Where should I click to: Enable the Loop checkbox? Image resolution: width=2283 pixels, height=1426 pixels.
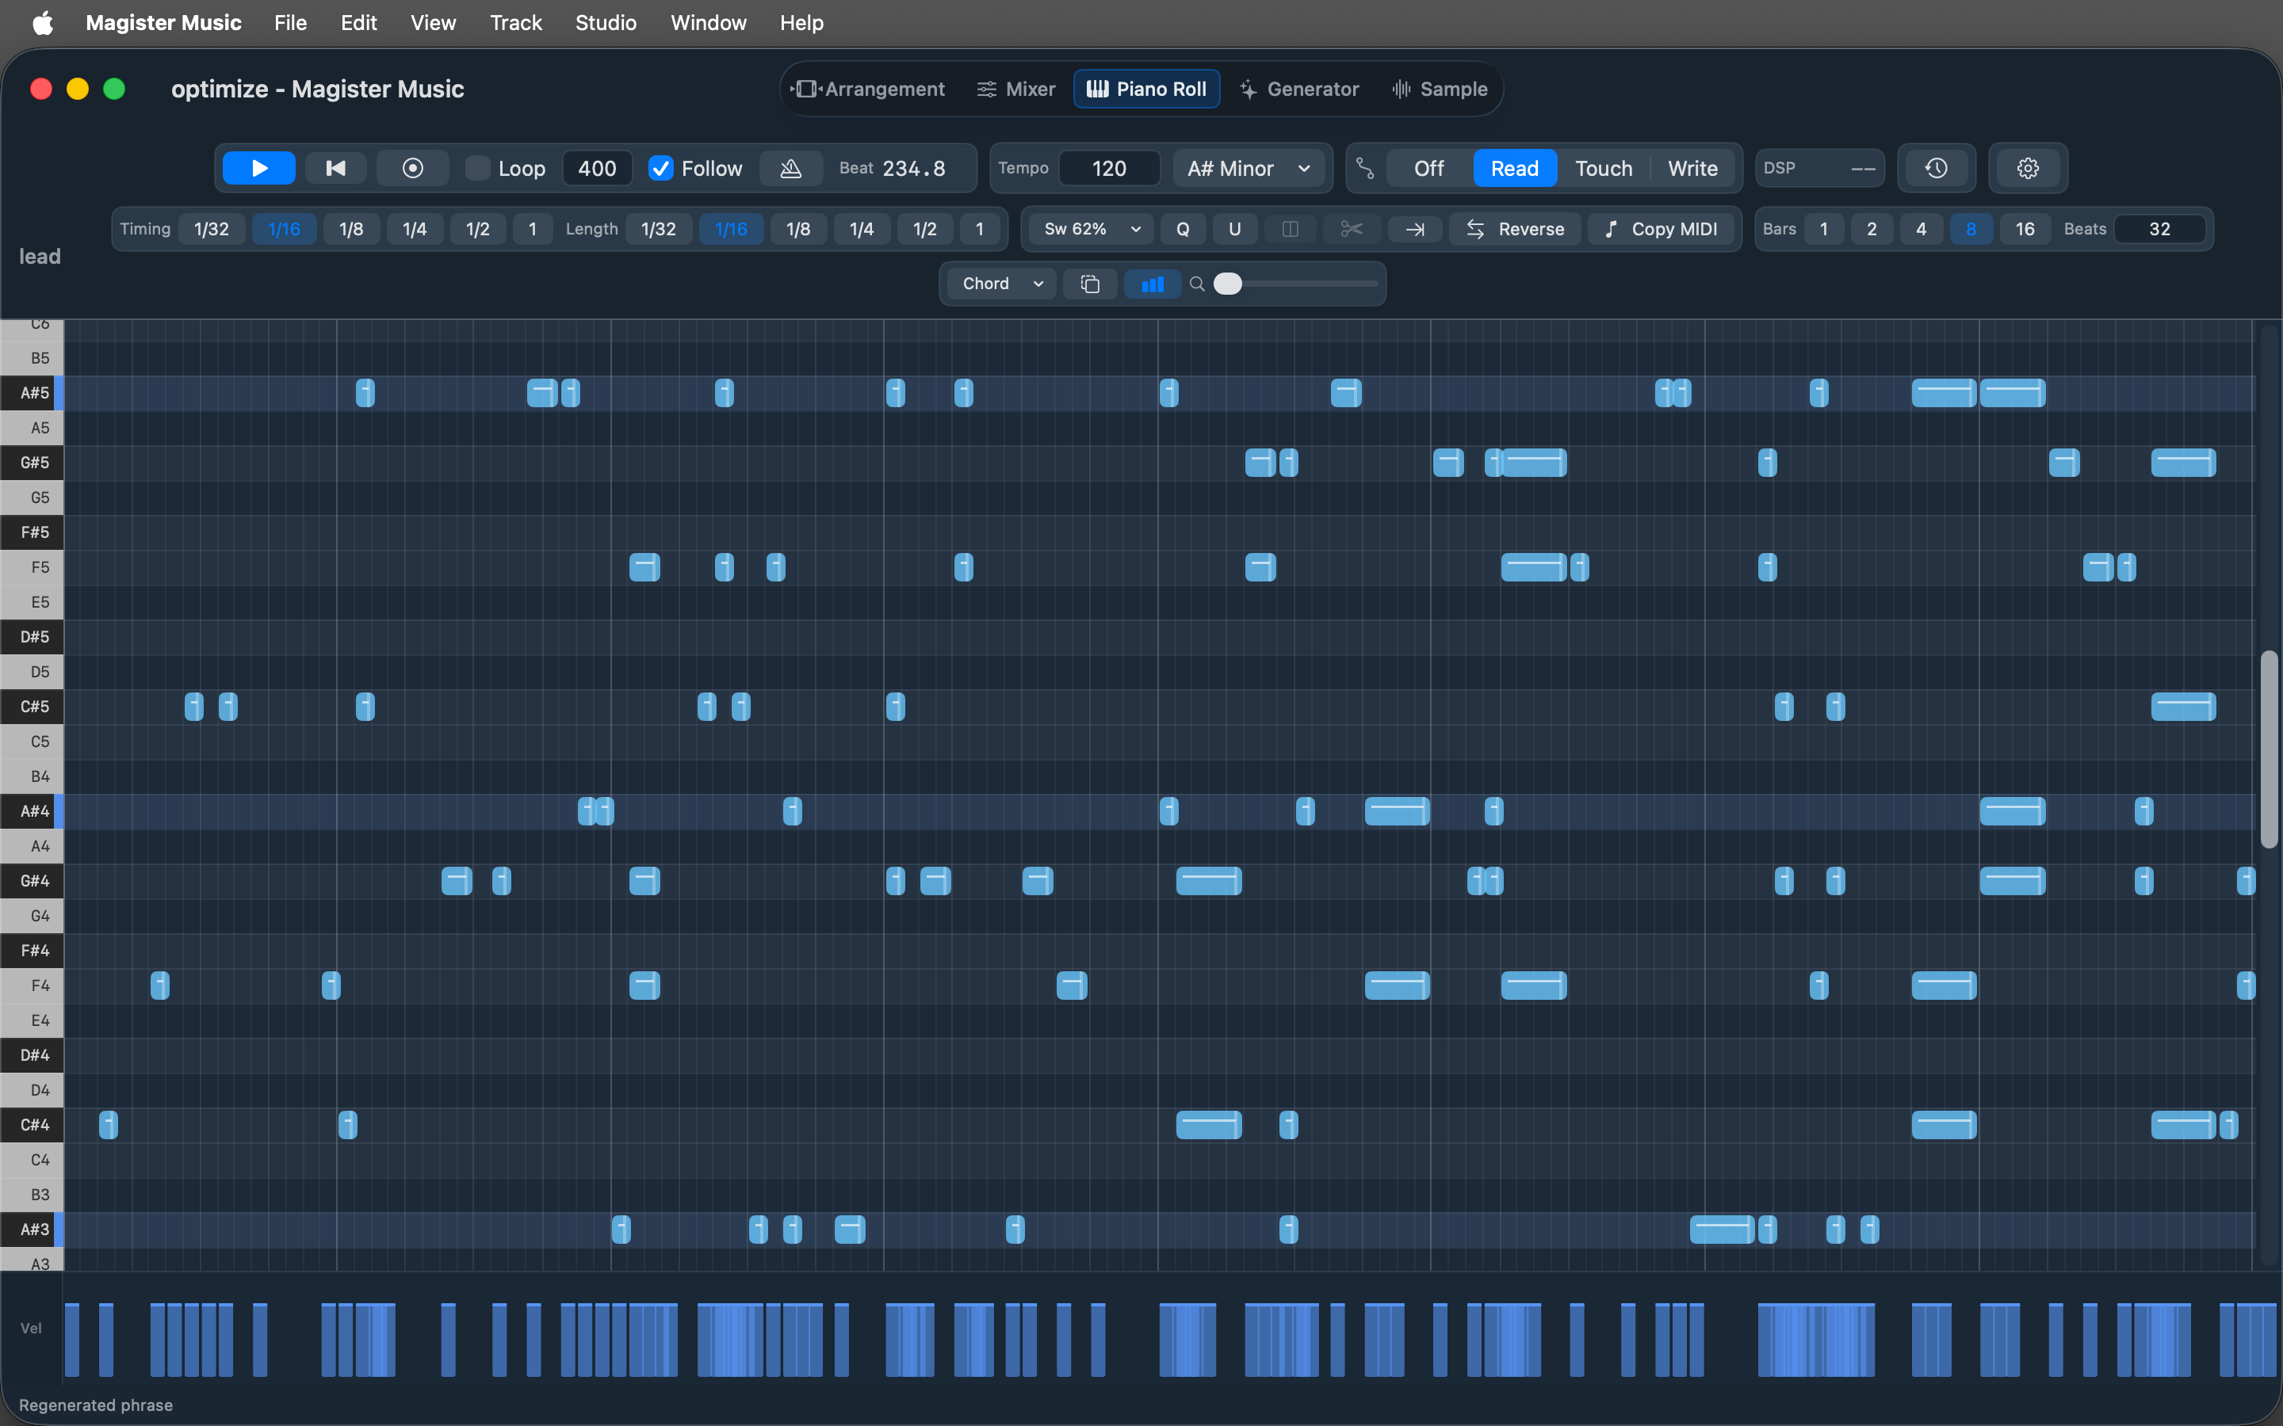tap(478, 168)
